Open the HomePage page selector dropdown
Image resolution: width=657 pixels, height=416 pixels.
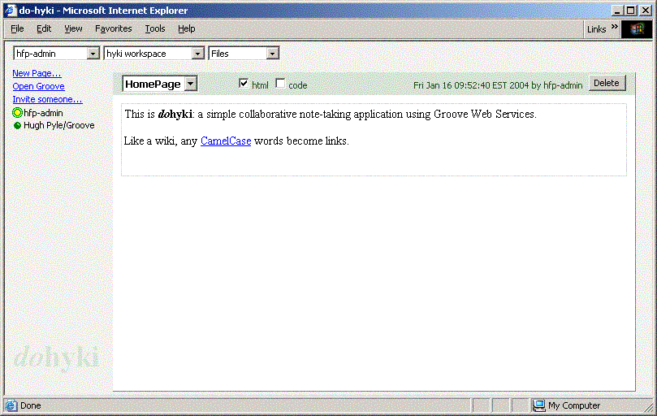pos(191,84)
